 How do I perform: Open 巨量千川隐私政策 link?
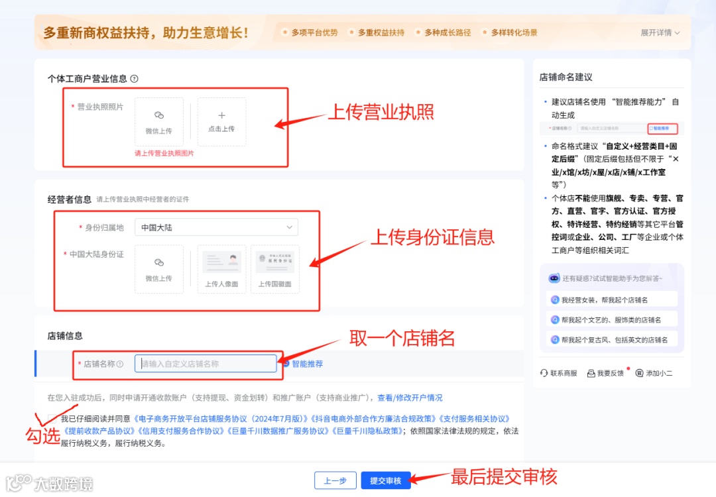coord(367,431)
